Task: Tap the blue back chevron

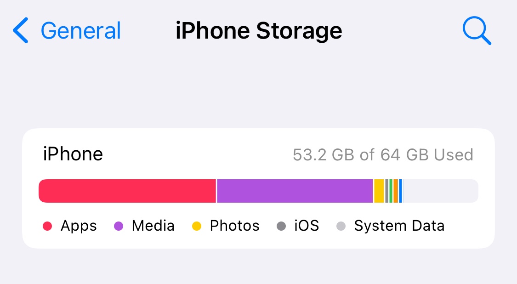Action: pyautogui.click(x=20, y=30)
